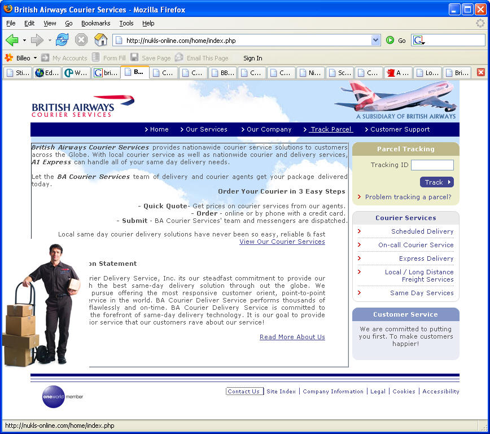This screenshot has height=434, width=490.
Task: Switch to the 'Bri...' tab
Action: coord(457,73)
